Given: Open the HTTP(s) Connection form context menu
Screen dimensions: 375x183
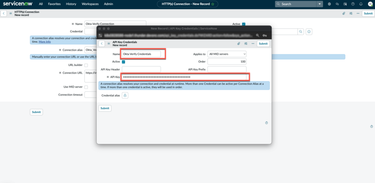Looking at the screenshot, I should 10,14.
